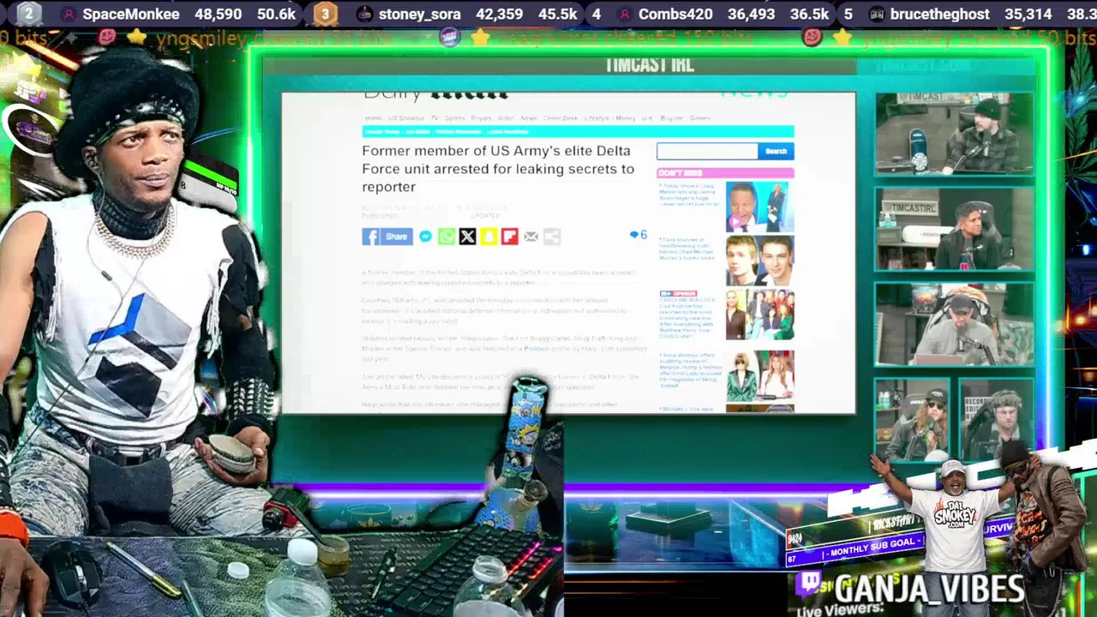1097x617 pixels.
Task: Click the rank 2 badge icon
Action: tap(28, 14)
